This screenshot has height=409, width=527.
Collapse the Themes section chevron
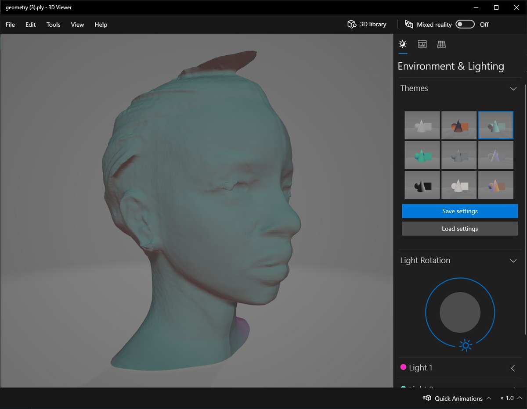click(x=513, y=89)
